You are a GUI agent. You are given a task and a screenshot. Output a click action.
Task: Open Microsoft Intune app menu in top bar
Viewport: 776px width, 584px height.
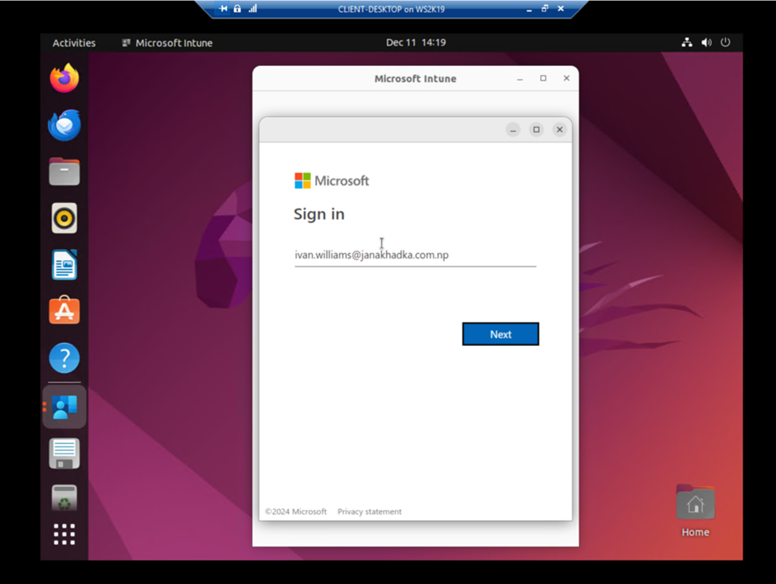(167, 43)
